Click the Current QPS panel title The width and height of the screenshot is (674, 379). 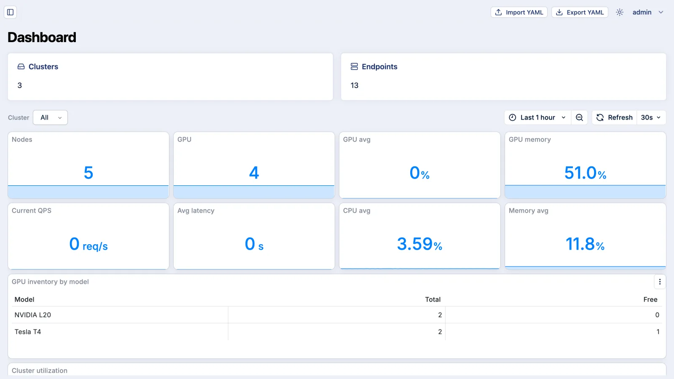pos(32,211)
